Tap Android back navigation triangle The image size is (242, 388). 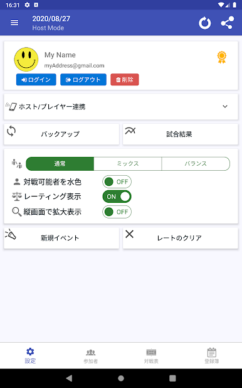coord(69,378)
